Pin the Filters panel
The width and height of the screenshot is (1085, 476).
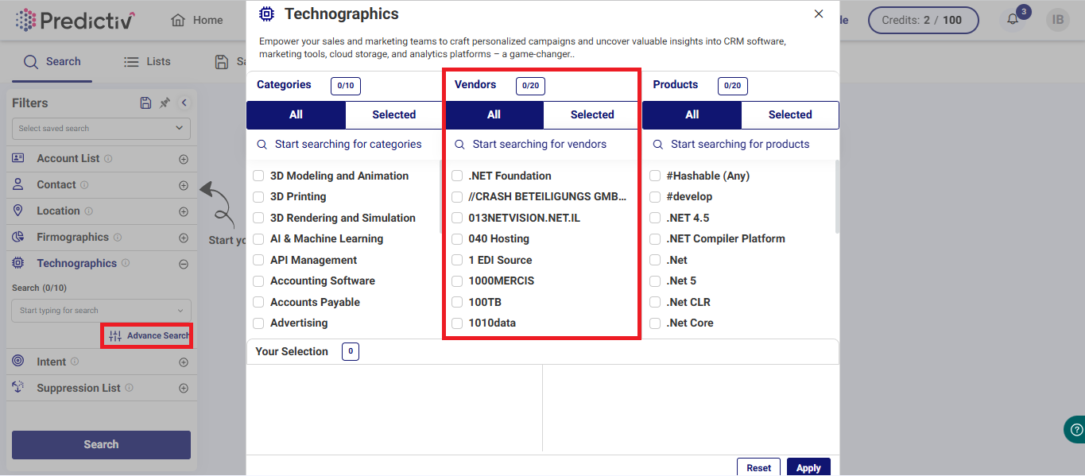[x=165, y=103]
